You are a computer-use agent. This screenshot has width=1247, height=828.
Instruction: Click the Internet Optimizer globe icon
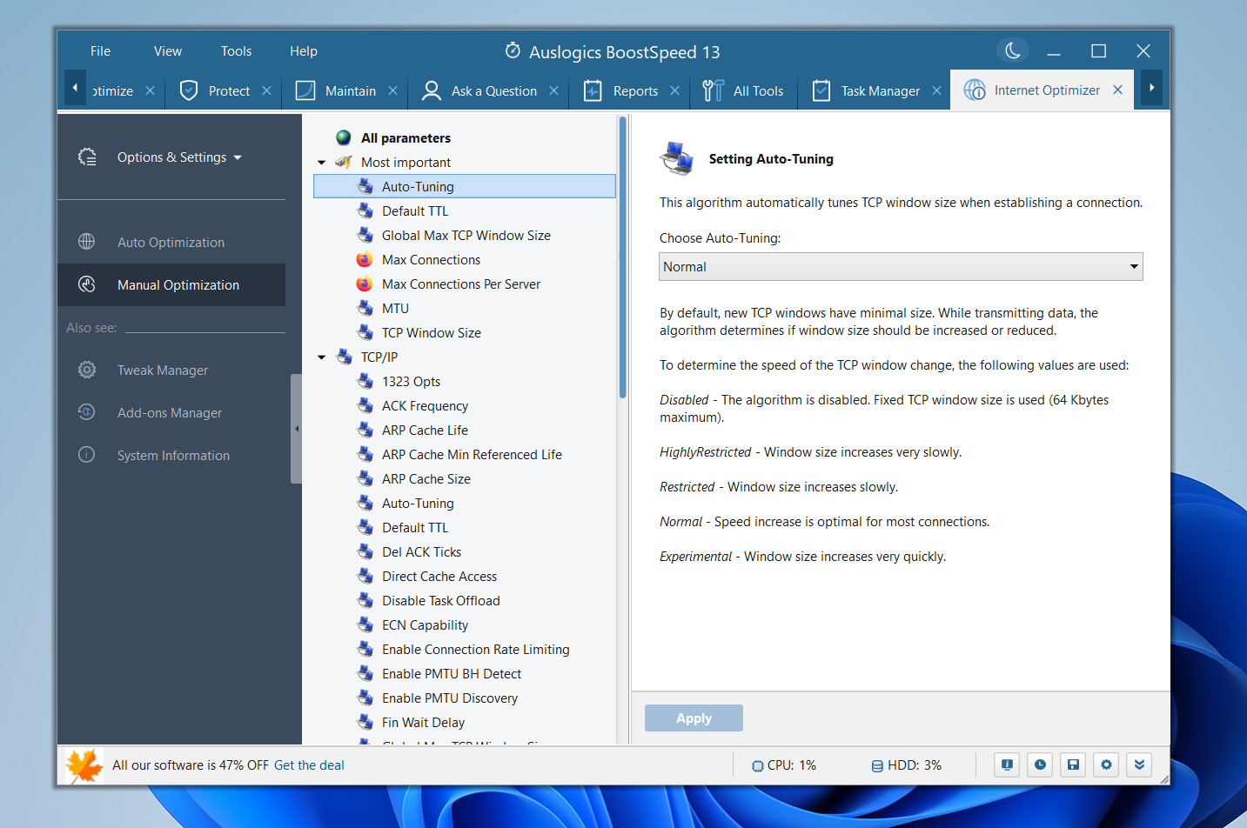pos(975,90)
